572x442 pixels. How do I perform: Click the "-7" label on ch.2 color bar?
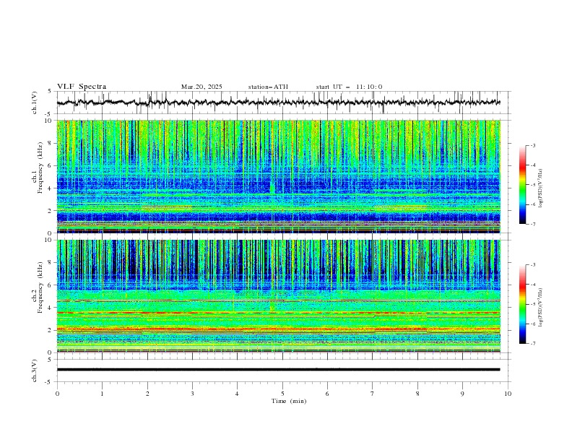click(532, 344)
